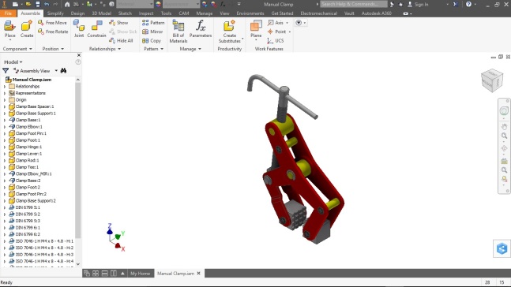
Task: Click the cascade windows icon in document bar
Action: click(87, 274)
